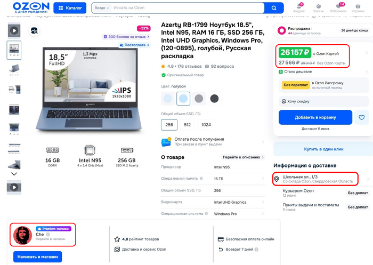Click the 26 157 ₽ Ozon Card price

click(x=295, y=52)
